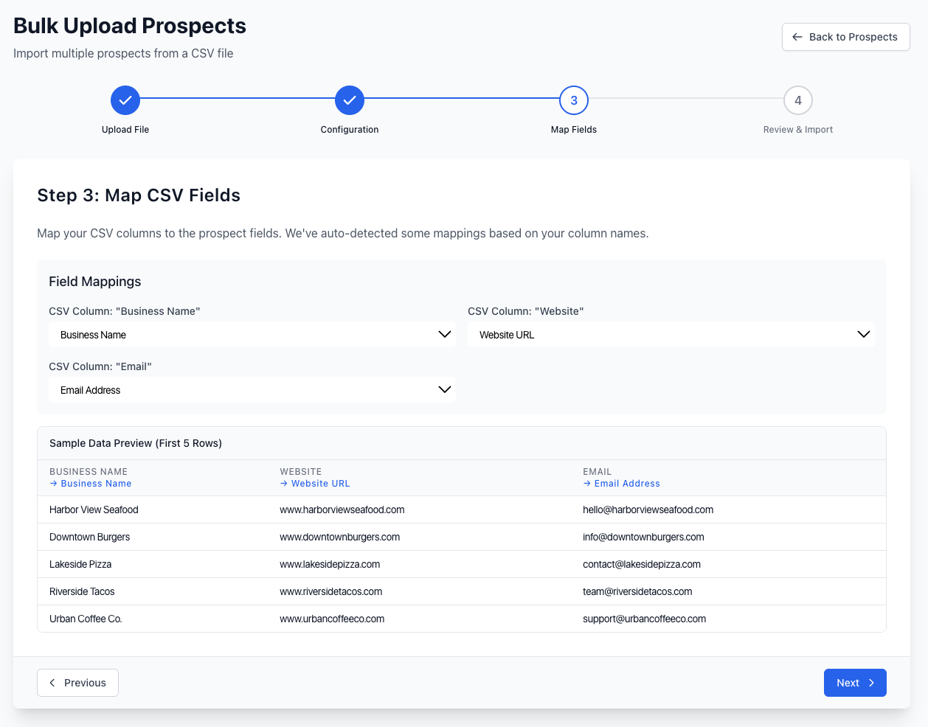The height and width of the screenshot is (727, 928).
Task: Click the left arrow in Back to Prospects
Action: pos(797,37)
